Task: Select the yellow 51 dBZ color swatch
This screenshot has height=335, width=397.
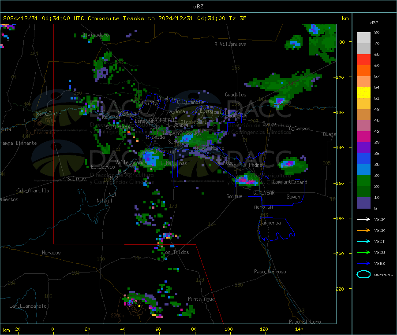Action: [363, 93]
